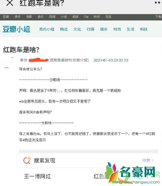This screenshot has height=186, width=162.
Task: Go to 阅读 in the top bar
Action: [x=75, y=17]
